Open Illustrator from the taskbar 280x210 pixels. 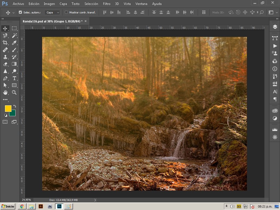tap(41, 206)
